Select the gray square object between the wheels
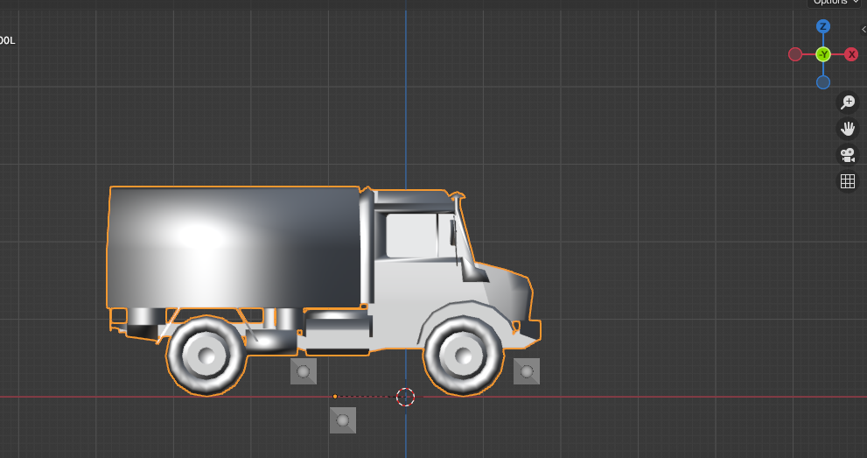The height and width of the screenshot is (458, 867). point(304,371)
